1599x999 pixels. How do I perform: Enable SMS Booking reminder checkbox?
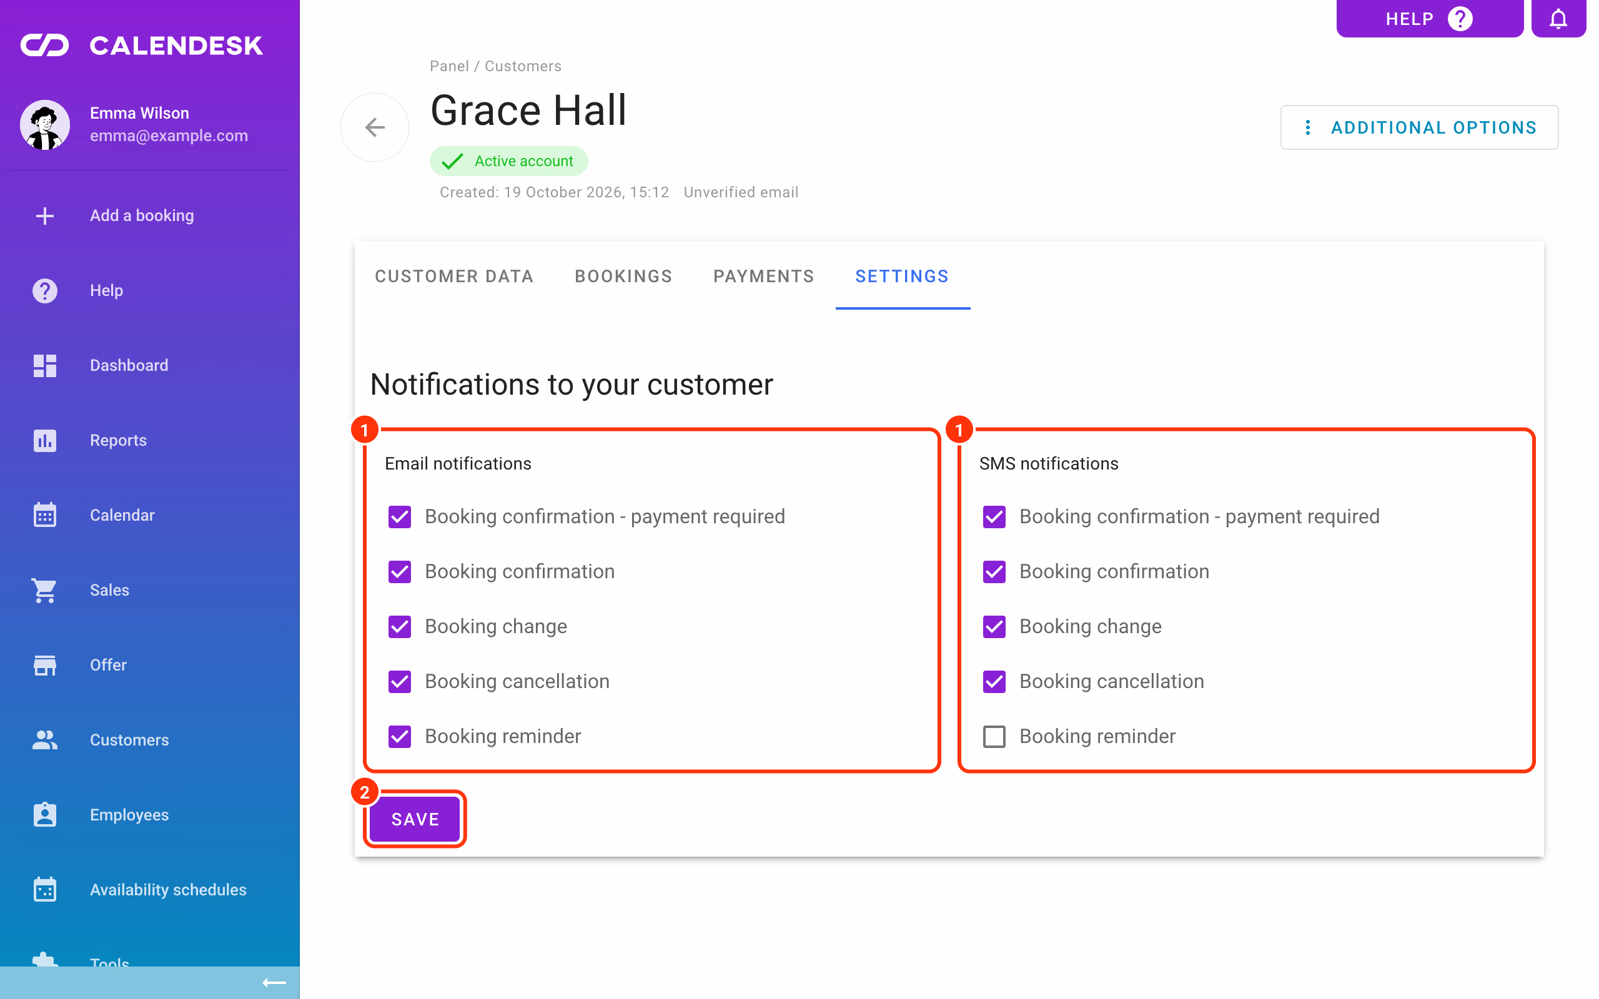click(x=994, y=736)
